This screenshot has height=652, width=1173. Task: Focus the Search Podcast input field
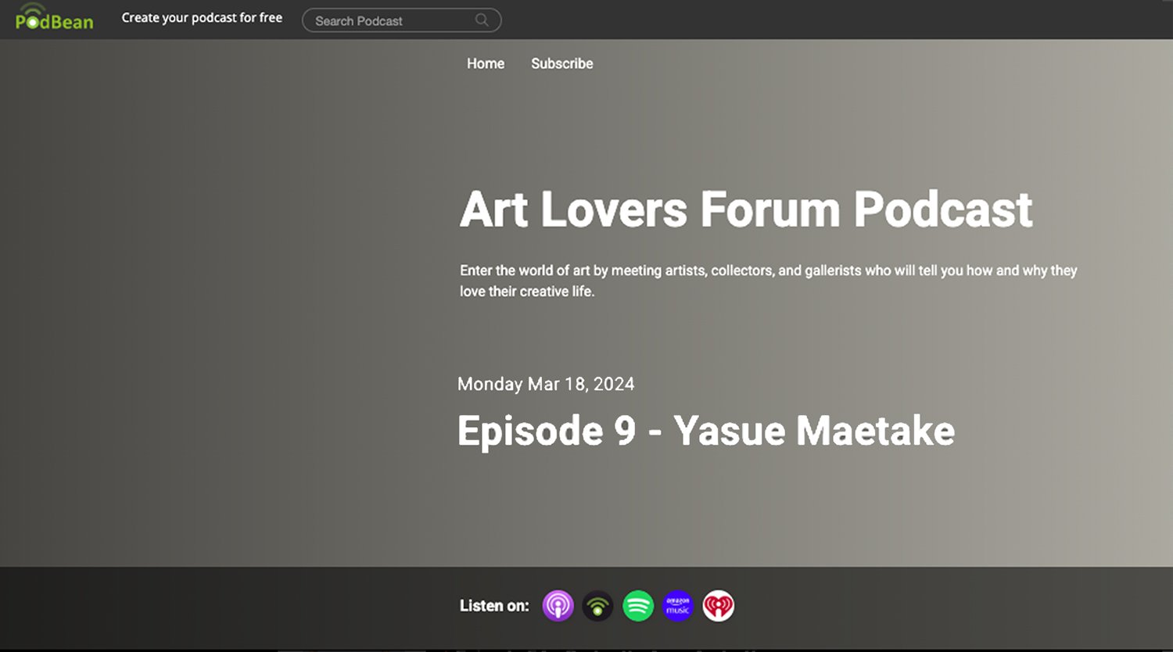[x=402, y=20]
